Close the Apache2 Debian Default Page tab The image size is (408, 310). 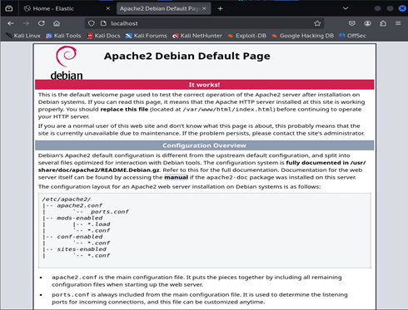pos(204,8)
